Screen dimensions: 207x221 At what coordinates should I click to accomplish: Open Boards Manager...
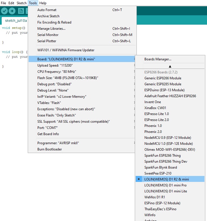click(158, 59)
